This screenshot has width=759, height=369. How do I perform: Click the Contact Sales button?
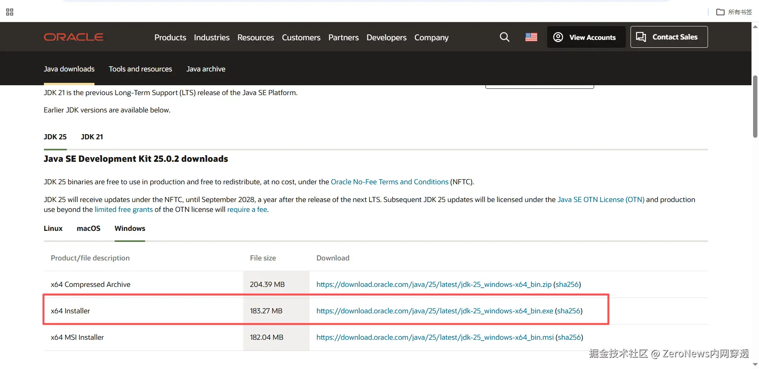coord(669,37)
